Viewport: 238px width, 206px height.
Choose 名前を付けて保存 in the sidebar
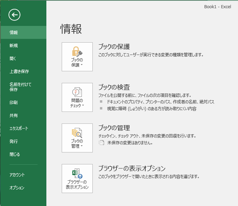24,87
